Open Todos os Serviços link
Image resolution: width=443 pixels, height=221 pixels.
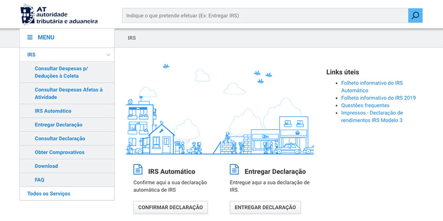pyautogui.click(x=48, y=194)
